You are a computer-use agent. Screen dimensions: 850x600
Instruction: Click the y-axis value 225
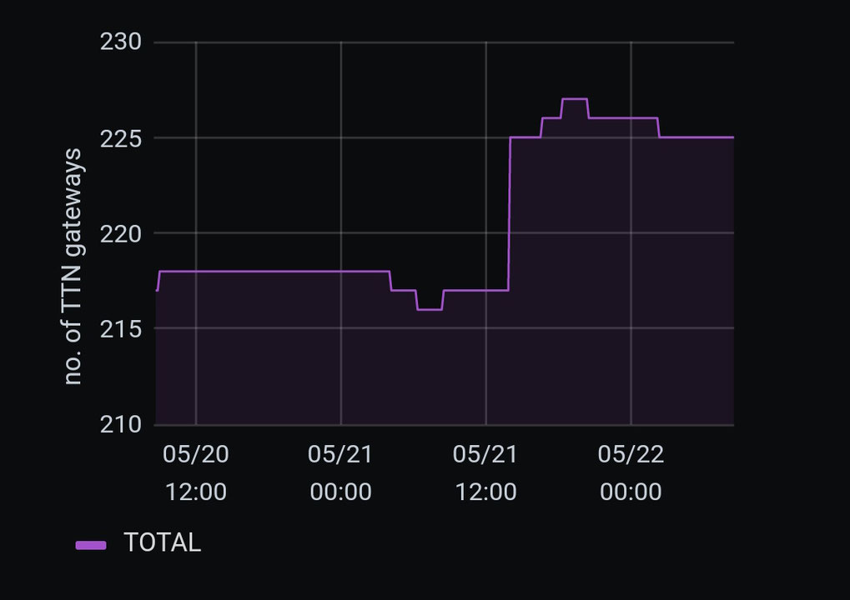pyautogui.click(x=120, y=139)
